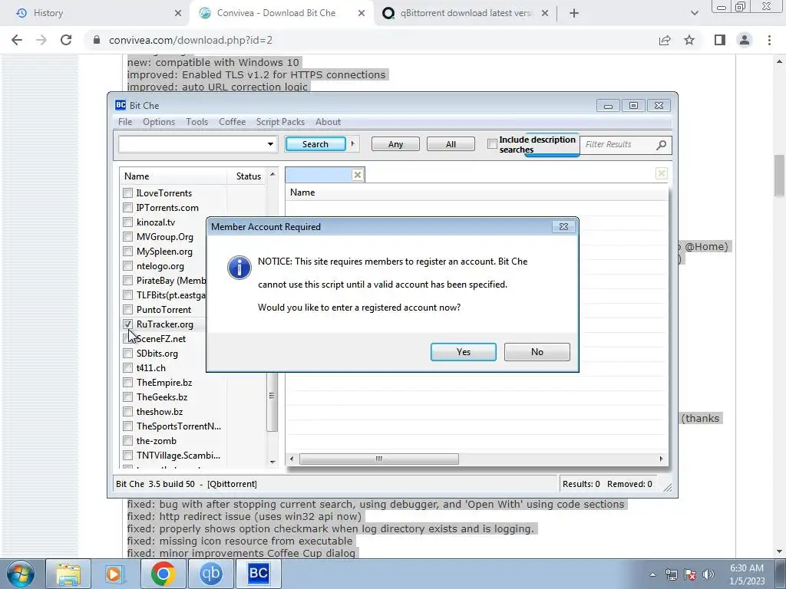This screenshot has width=786, height=589.
Task: Open the Tools menu in Bit Che
Action: point(196,122)
